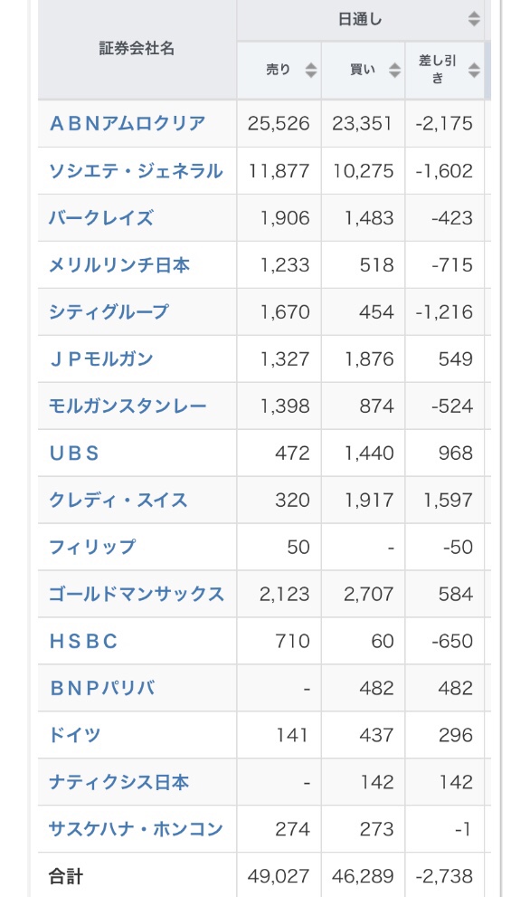Image resolution: width=530 pixels, height=897 pixels.
Task: Open the ＨＳＢＣ link
Action: [x=83, y=641]
